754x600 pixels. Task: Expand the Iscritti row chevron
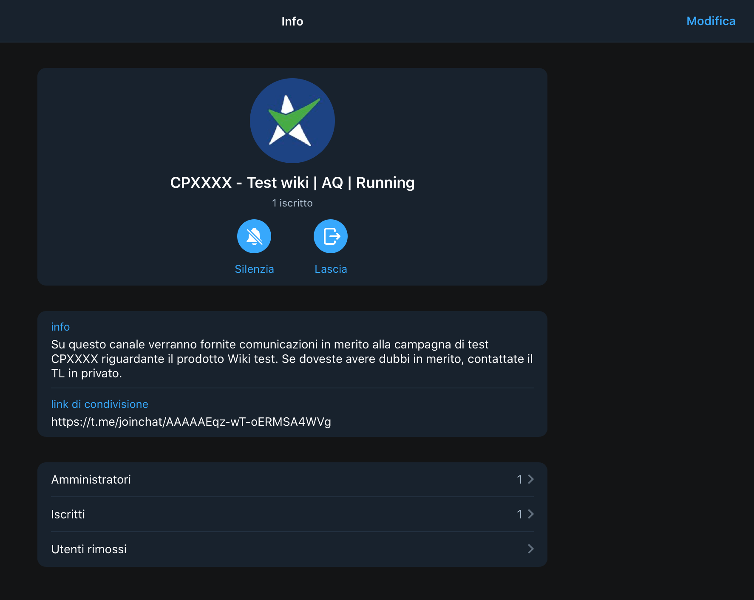click(x=531, y=514)
